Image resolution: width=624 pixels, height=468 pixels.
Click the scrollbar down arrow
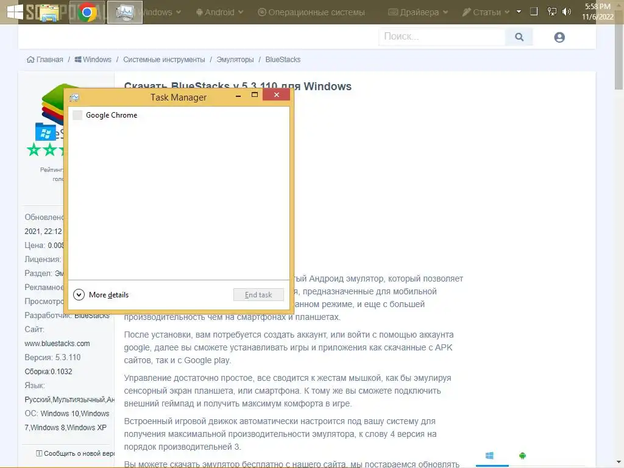coord(619,464)
